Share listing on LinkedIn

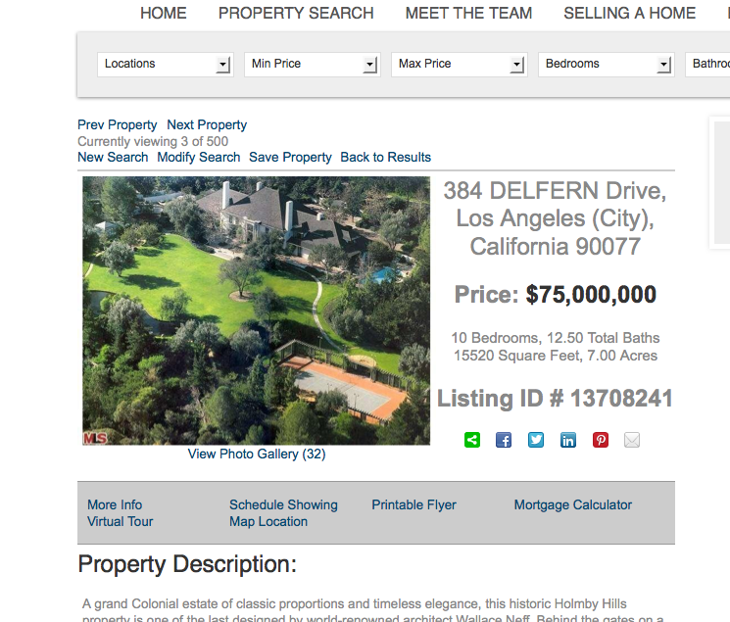click(568, 440)
